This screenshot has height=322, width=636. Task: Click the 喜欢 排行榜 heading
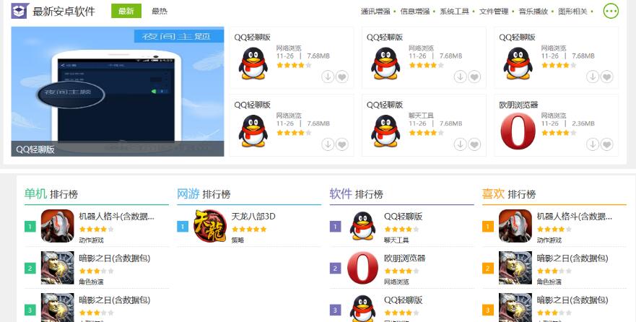click(x=509, y=193)
